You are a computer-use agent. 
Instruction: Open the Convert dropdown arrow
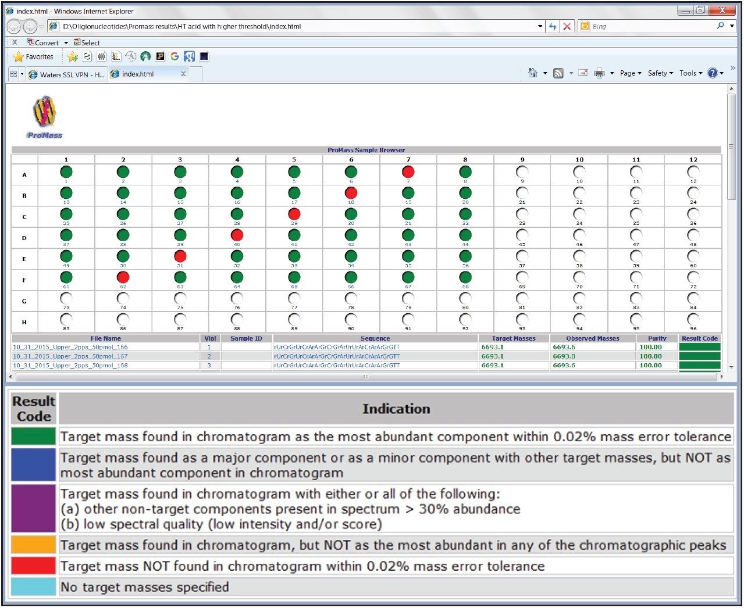pyautogui.click(x=66, y=42)
